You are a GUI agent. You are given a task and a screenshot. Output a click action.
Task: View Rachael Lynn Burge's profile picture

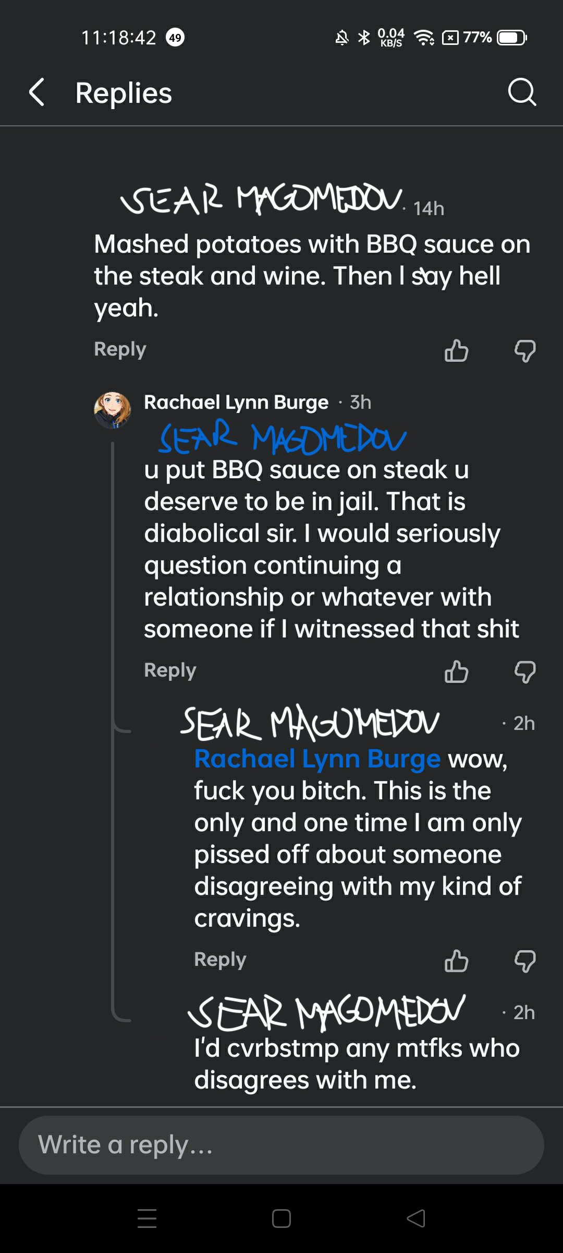(x=112, y=410)
